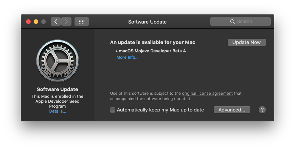
Task: Click the large Software Update gear icon
Action: pyautogui.click(x=57, y=61)
